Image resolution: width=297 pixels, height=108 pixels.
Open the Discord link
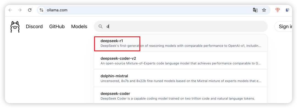[34, 27]
